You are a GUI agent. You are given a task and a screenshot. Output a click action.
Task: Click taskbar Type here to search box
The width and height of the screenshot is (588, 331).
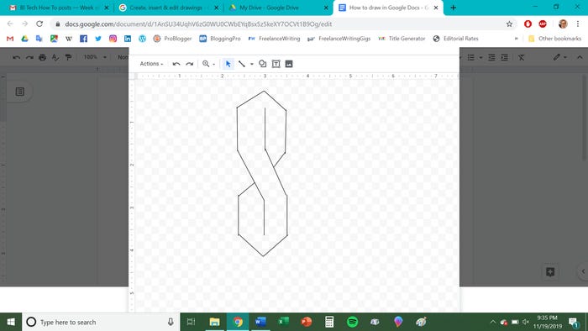[101, 322]
